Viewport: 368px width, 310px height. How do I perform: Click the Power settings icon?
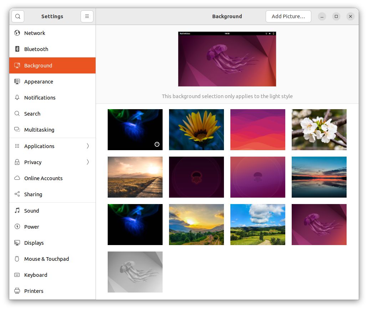coord(17,227)
